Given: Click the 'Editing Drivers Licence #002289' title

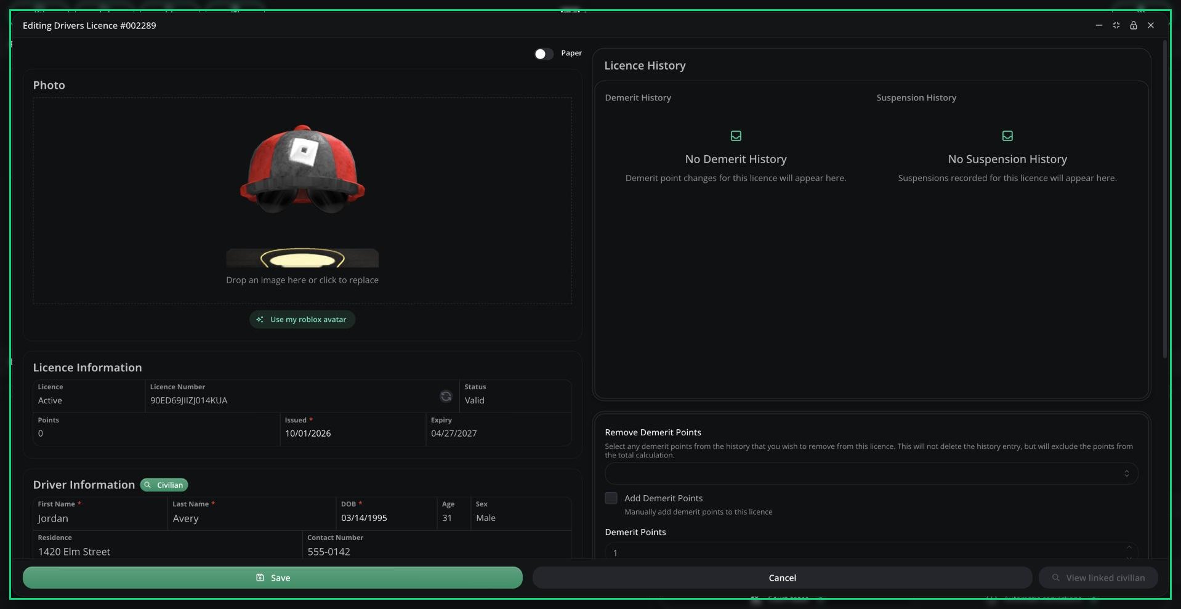Looking at the screenshot, I should 89,25.
